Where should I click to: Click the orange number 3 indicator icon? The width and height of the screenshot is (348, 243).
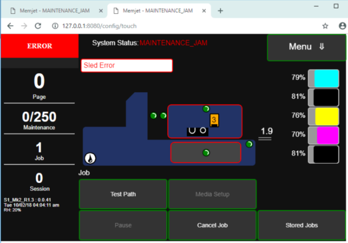(x=214, y=120)
